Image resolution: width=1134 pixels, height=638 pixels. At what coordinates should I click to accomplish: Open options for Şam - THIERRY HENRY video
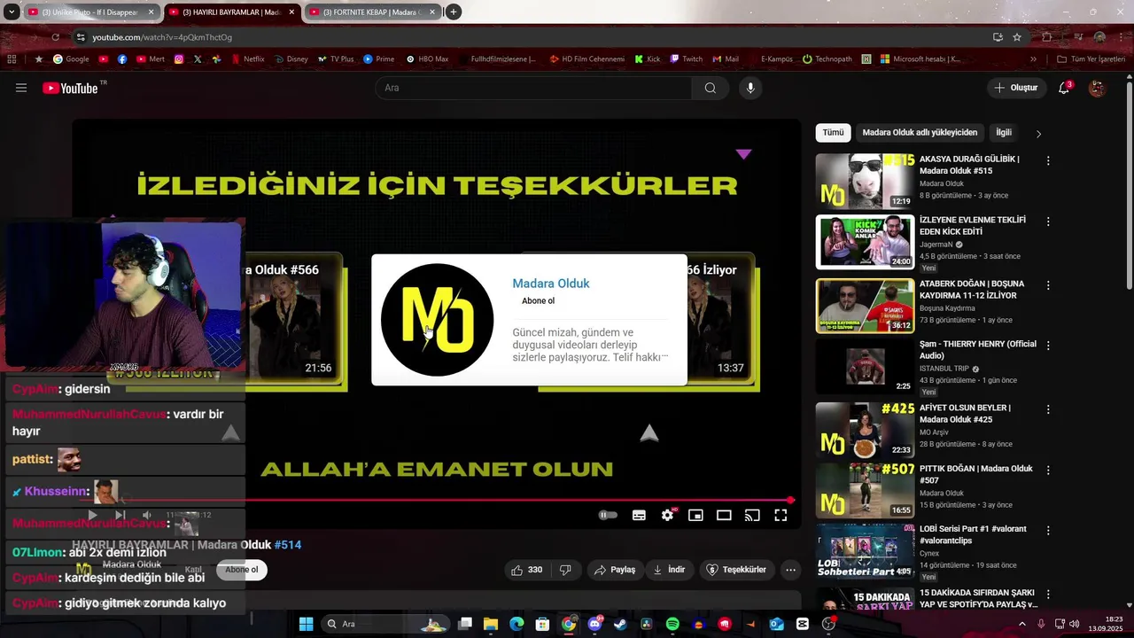pos(1048,346)
